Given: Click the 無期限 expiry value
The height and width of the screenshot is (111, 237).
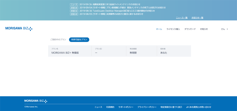Looking at the screenshot, I should click(133, 53).
